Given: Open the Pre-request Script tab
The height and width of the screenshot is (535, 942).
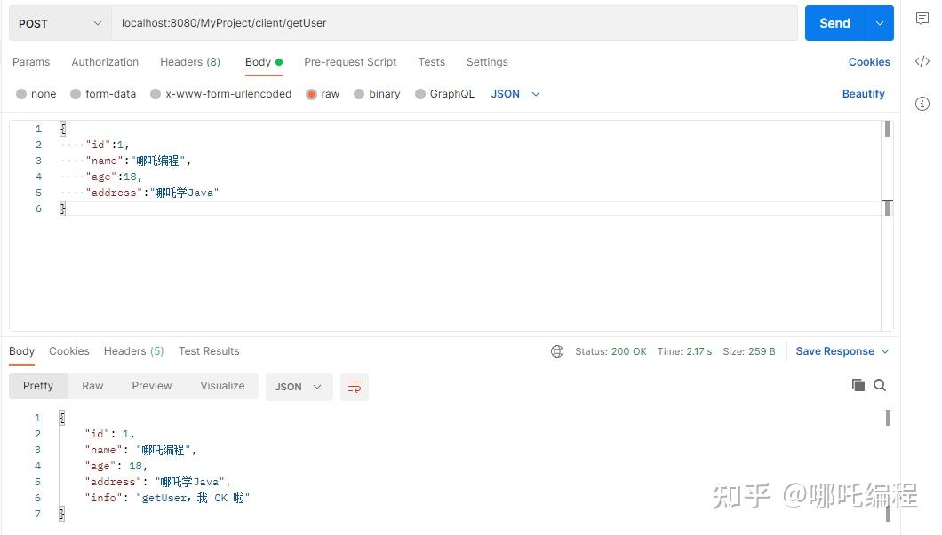Looking at the screenshot, I should pos(350,62).
